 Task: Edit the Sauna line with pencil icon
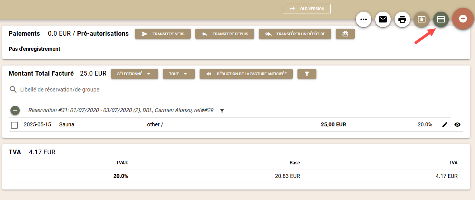tap(445, 124)
